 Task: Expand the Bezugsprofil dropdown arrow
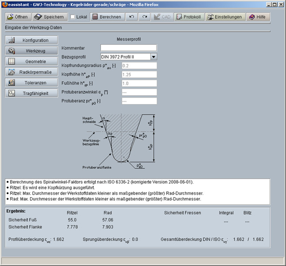coord(153,57)
